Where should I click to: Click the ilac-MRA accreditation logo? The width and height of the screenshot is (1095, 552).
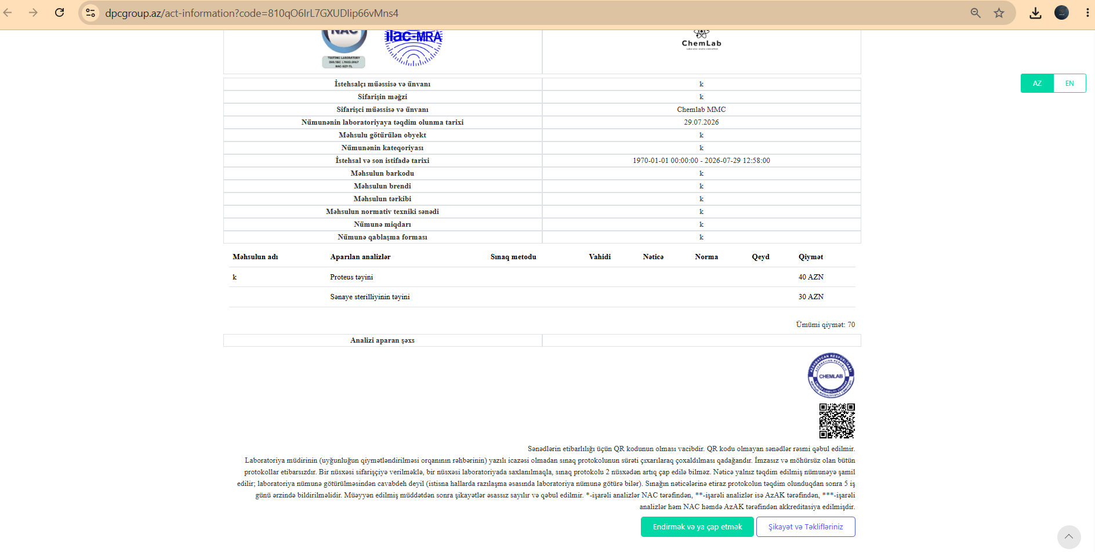[x=414, y=48]
